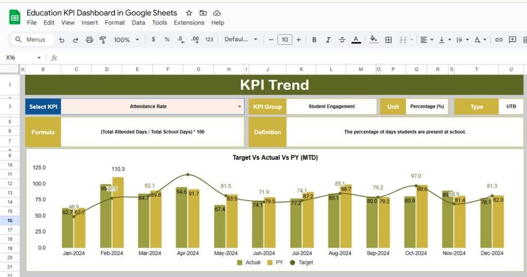
Task: Click the chart title Target Vs Actual
Action: tap(275, 157)
